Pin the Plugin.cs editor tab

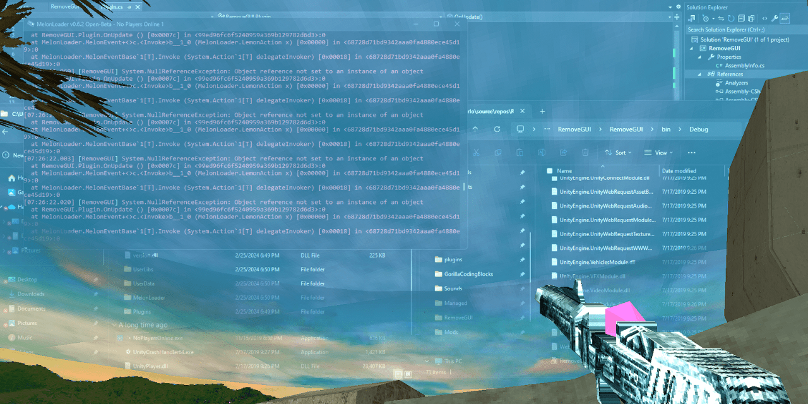pos(129,8)
